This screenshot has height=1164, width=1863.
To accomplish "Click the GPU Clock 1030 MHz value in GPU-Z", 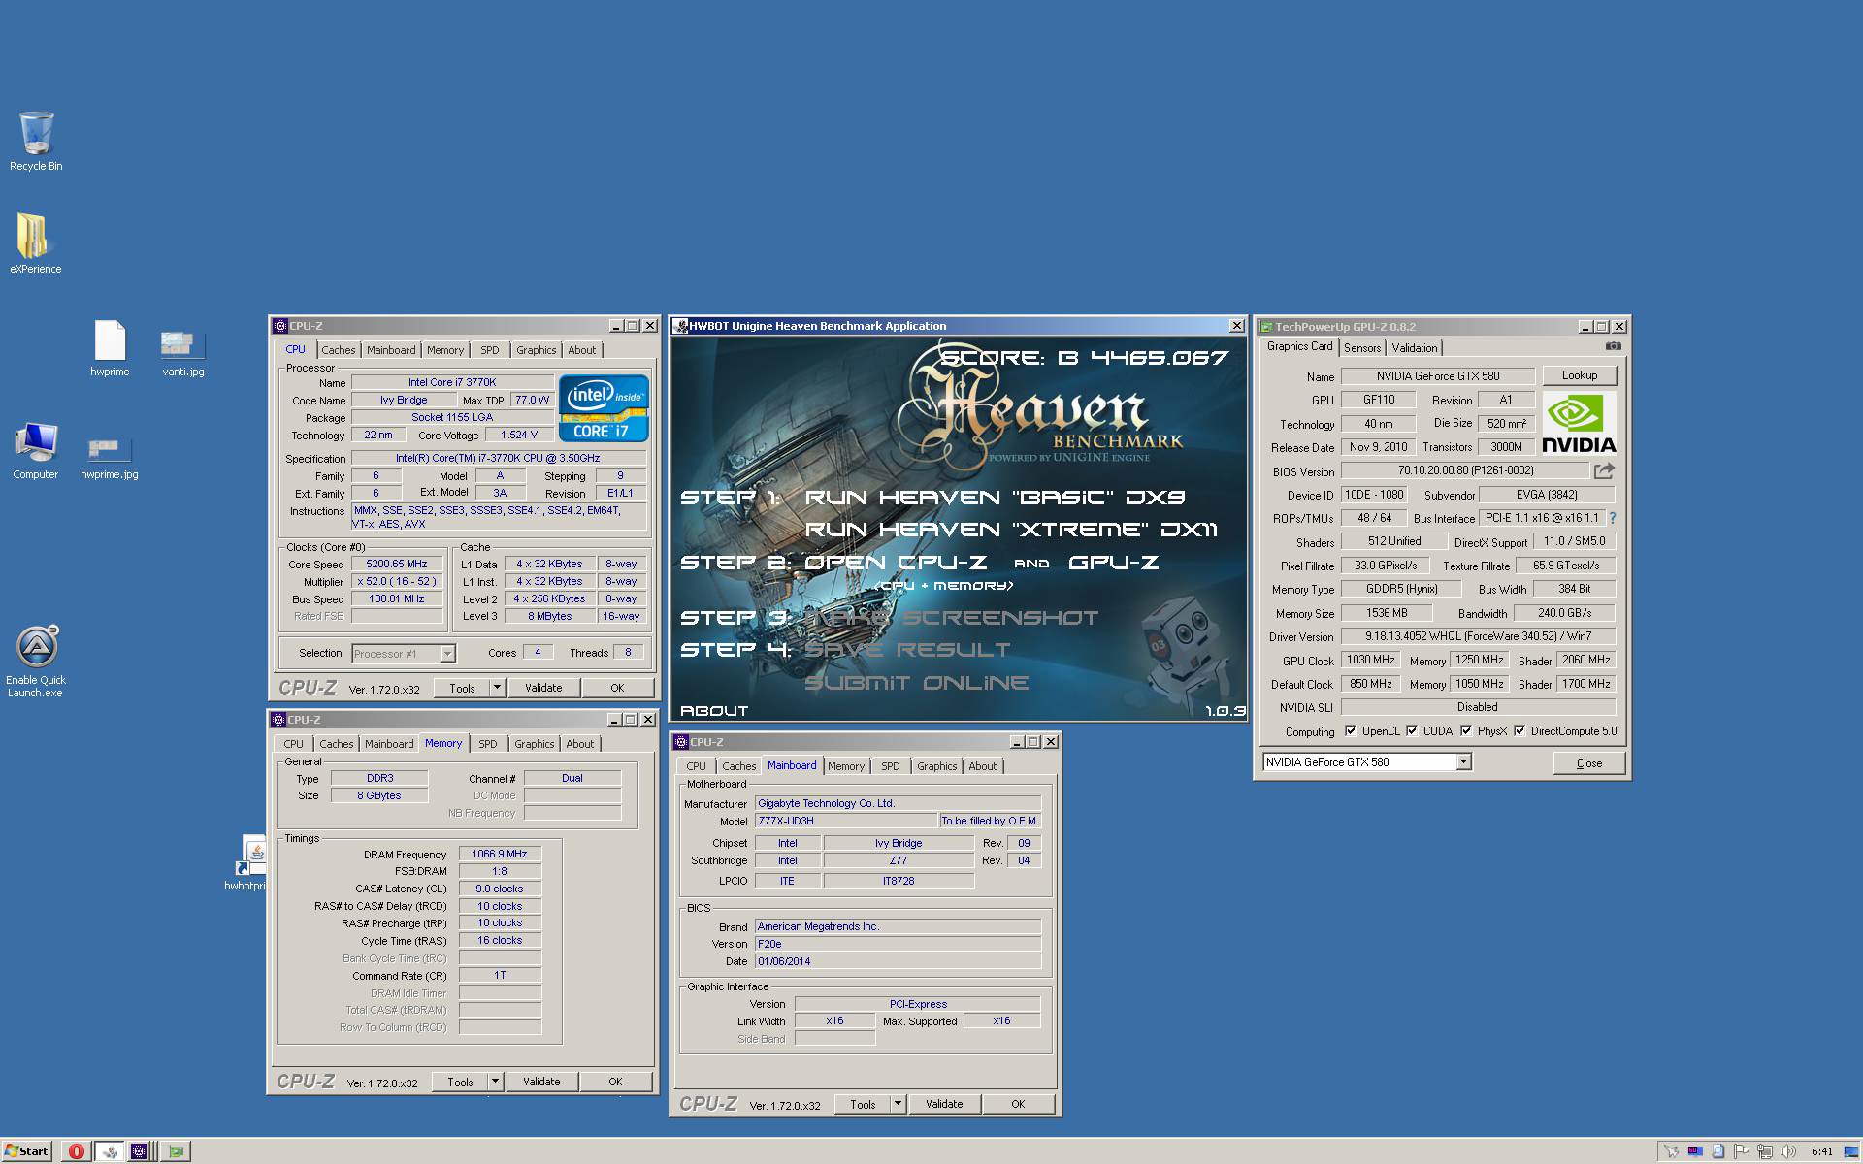I will [x=1370, y=660].
